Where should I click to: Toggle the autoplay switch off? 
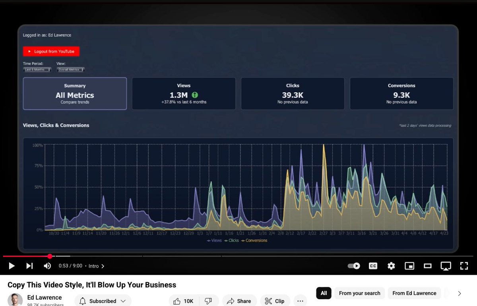[353, 266]
